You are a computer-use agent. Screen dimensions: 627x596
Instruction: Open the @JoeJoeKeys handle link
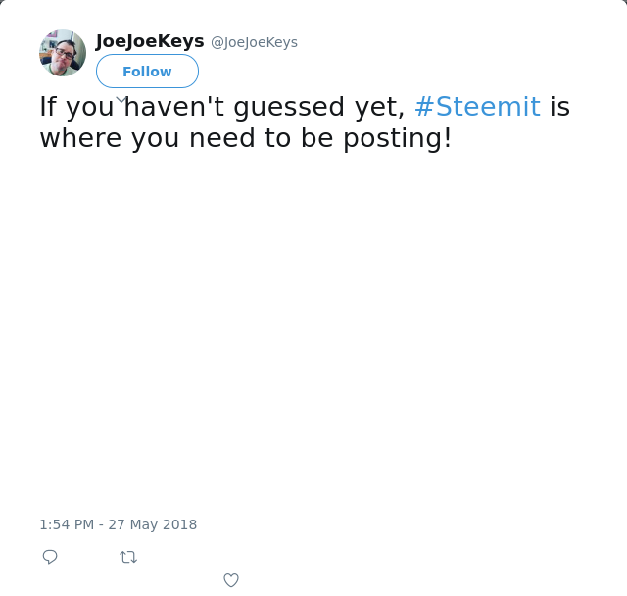tap(254, 42)
